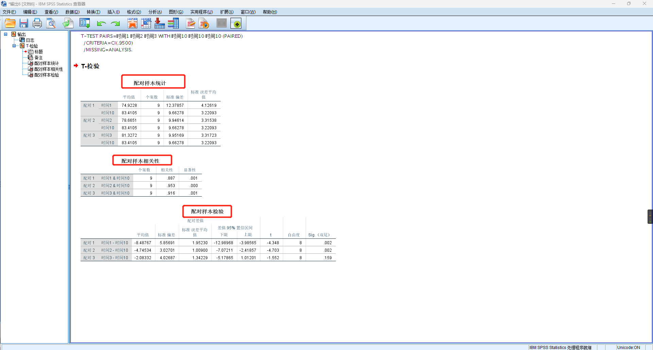The height and width of the screenshot is (350, 653).
Task: Click the Variables list icon
Action: (x=173, y=23)
